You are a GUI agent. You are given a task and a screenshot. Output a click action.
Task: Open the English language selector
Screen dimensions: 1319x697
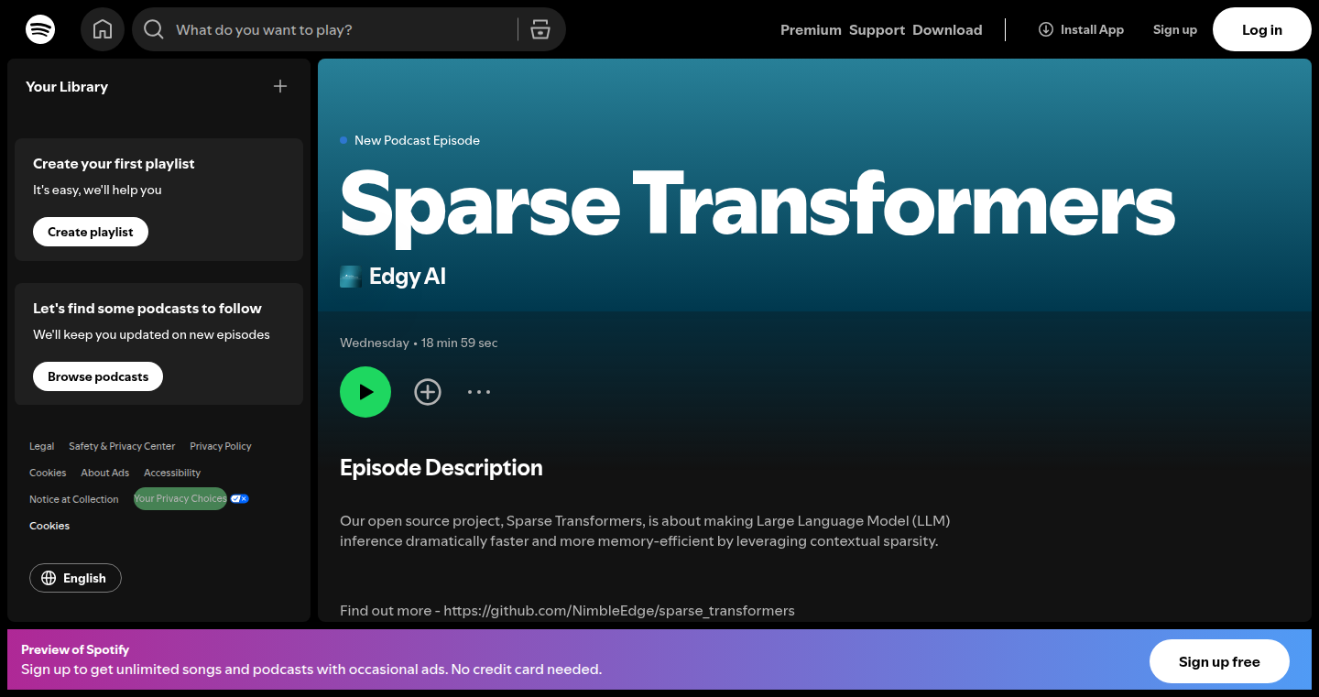(x=75, y=578)
